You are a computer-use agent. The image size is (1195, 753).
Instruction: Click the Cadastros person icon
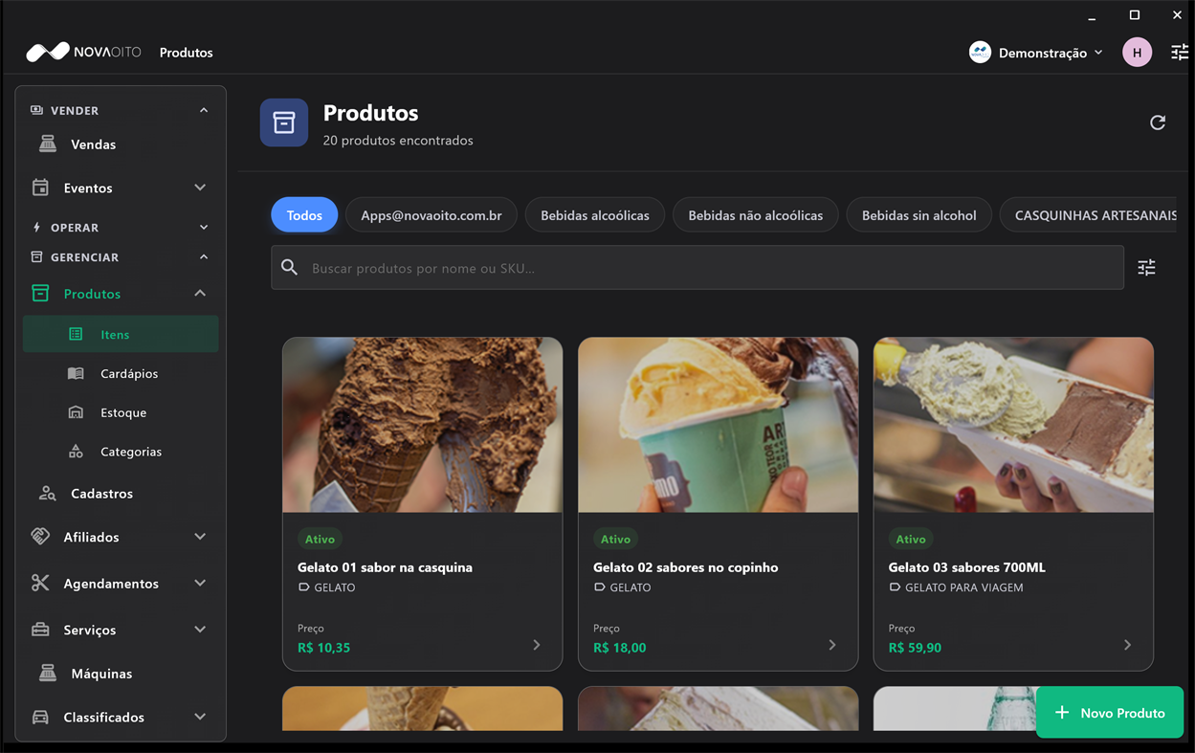47,494
